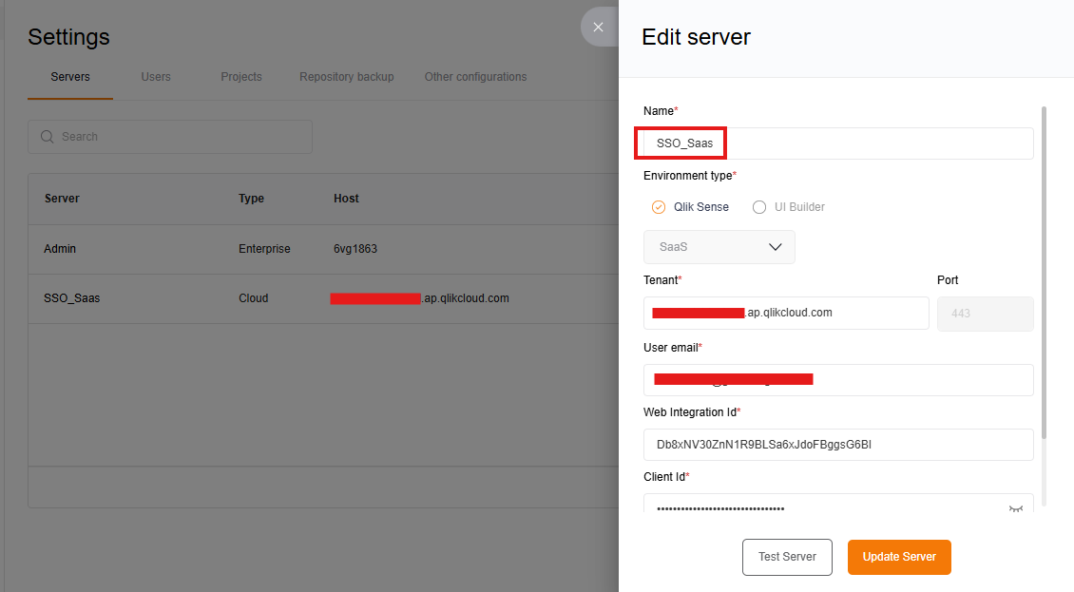
Task: Select the Tenant input field
Action: click(x=786, y=313)
